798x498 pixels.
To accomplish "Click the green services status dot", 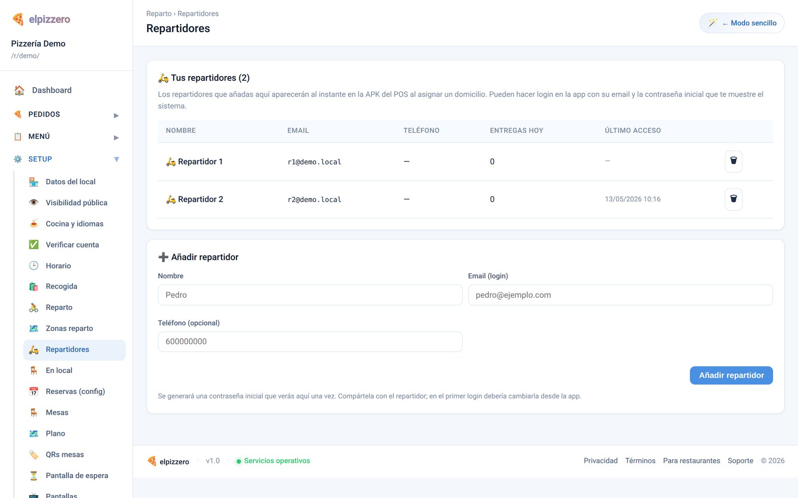I will pos(238,461).
